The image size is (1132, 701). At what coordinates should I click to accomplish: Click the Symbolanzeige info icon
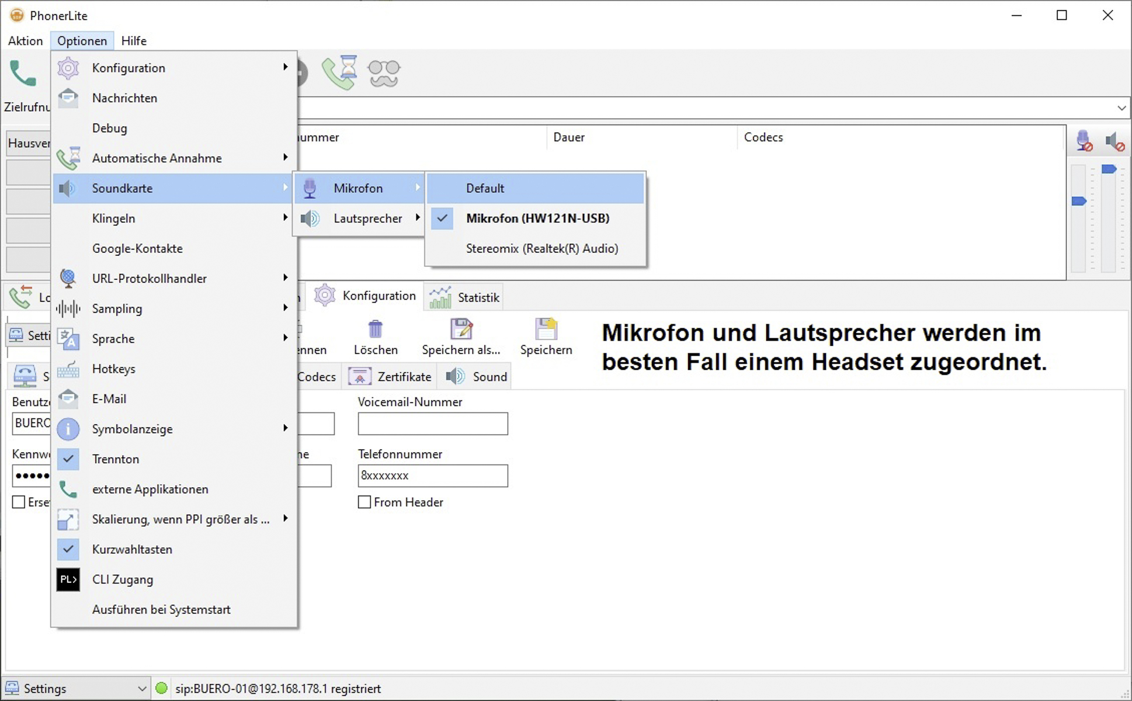pos(68,429)
